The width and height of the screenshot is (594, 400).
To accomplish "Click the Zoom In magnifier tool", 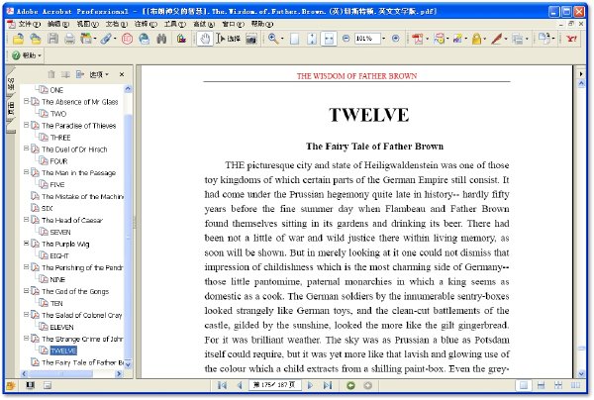I will tap(273, 39).
